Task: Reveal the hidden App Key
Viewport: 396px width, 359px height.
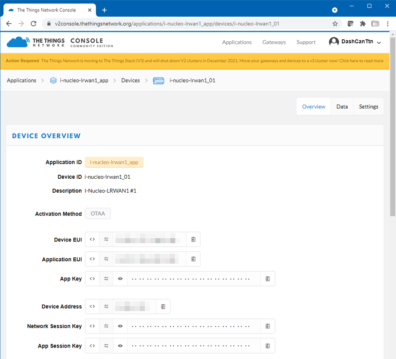Action: [120, 279]
